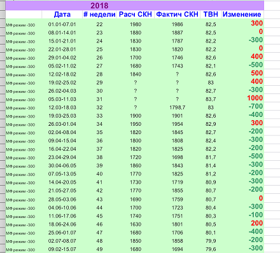Screen dimensions: 280x253
Task: Select the Фактич СКН header cell
Action: tap(177, 15)
